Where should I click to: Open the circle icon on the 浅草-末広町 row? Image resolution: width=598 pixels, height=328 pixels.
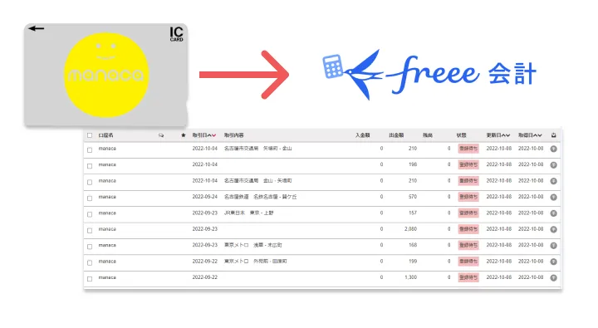[x=553, y=246]
